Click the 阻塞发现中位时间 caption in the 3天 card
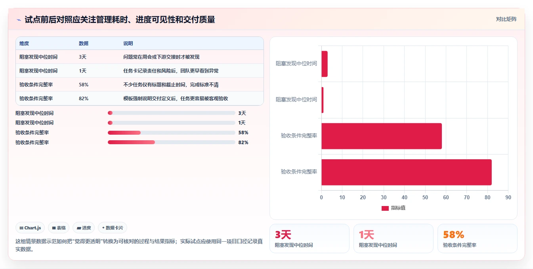Viewport: 533px width, 269px height. pyautogui.click(x=294, y=245)
